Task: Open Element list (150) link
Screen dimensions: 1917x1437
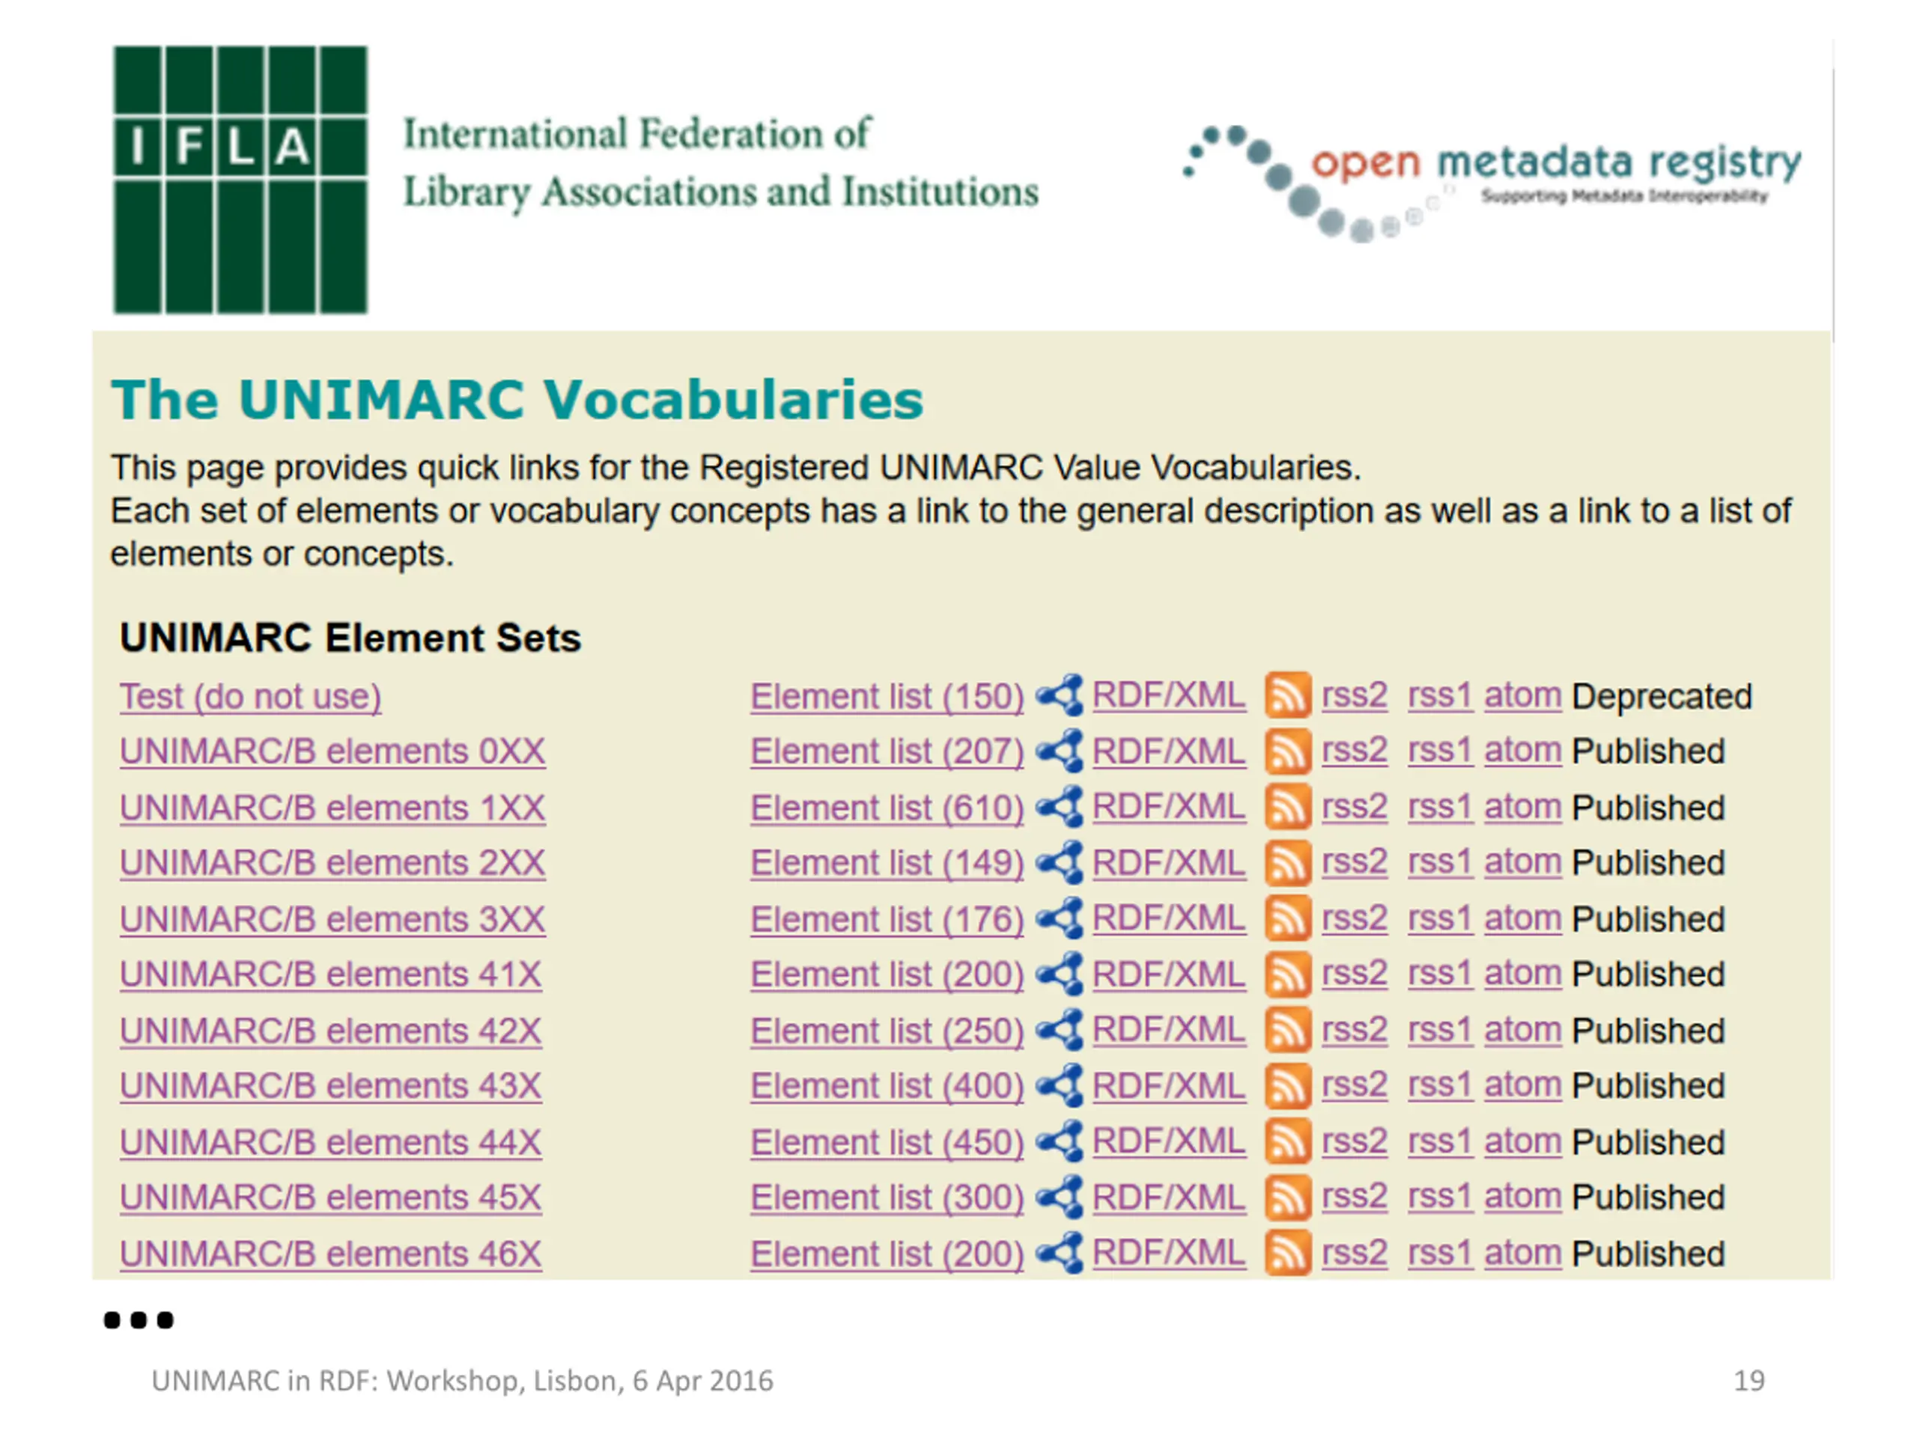Action: (x=887, y=698)
